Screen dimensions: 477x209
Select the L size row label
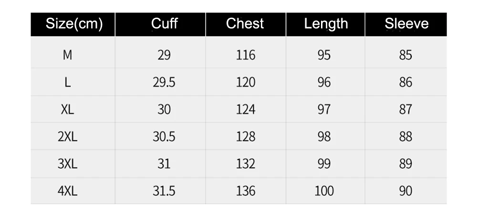click(68, 82)
